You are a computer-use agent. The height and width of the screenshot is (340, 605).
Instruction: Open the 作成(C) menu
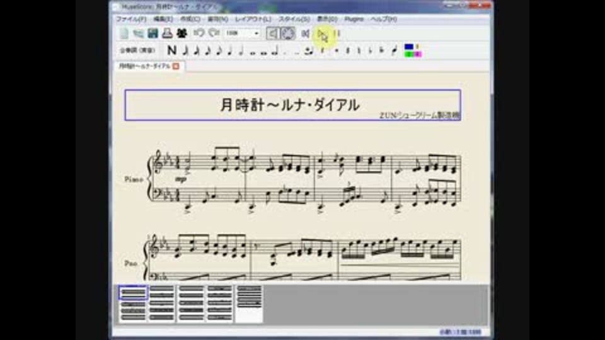point(190,19)
